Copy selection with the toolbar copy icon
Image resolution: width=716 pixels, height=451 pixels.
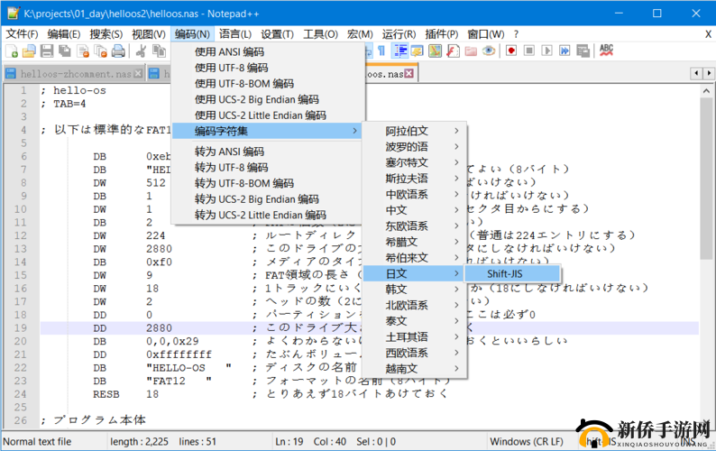159,51
